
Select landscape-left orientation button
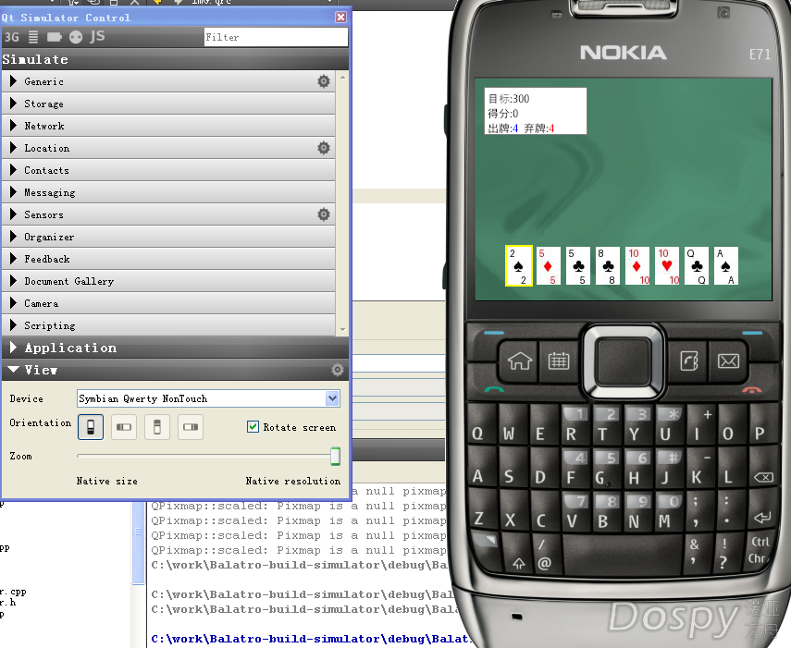tap(124, 427)
